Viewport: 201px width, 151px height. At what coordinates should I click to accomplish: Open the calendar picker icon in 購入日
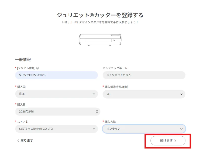(97, 112)
